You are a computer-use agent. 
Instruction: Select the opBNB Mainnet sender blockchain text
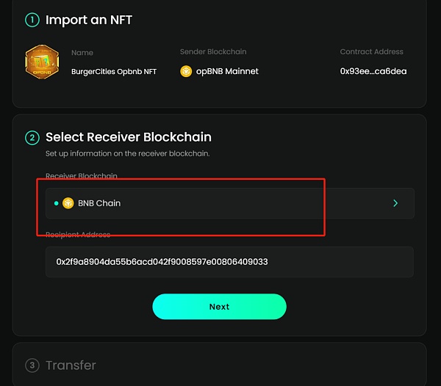pos(226,71)
